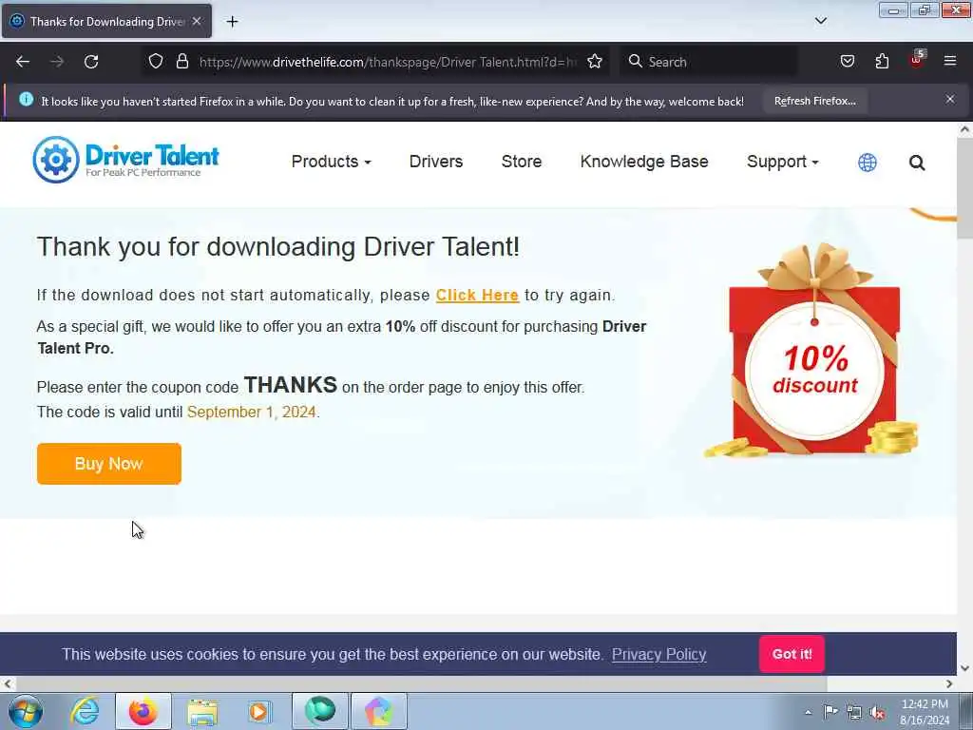Screen dimensions: 973x730
Task: Click the horizontal scrollbar thumb
Action: [421, 683]
